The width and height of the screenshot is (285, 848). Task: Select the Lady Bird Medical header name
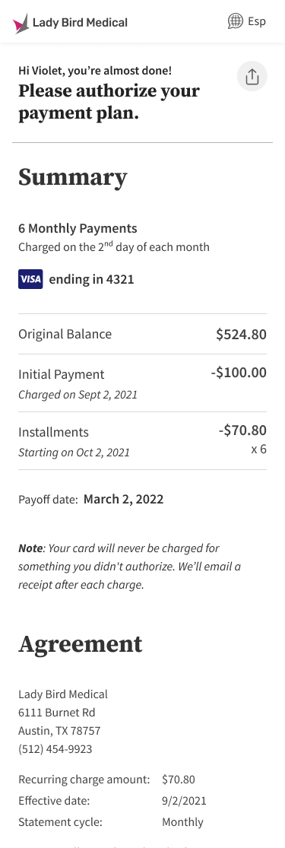tap(80, 23)
